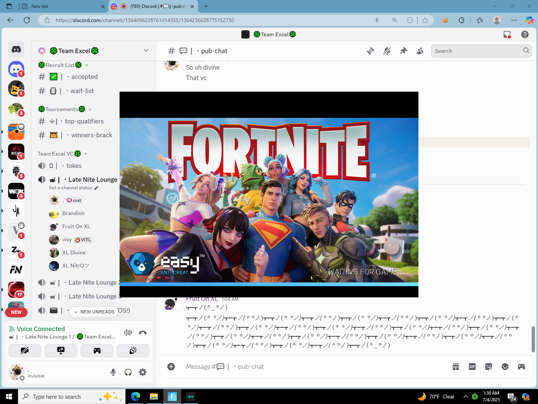Open a new browser tab plus button
The image size is (538, 404).
tap(206, 6)
